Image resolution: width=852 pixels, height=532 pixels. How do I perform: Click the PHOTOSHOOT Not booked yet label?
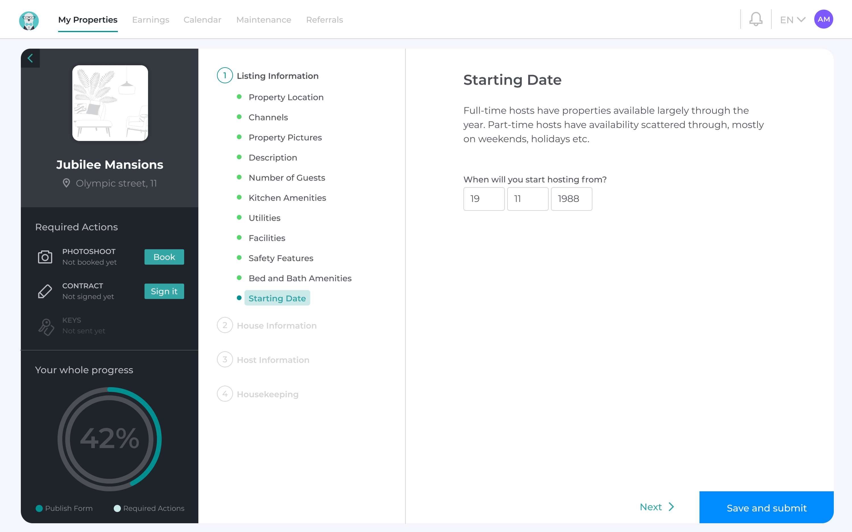[89, 257]
